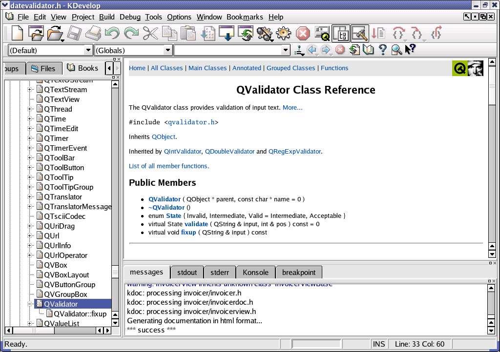
Task: Go forward in documentation browser history
Action: tap(326, 50)
